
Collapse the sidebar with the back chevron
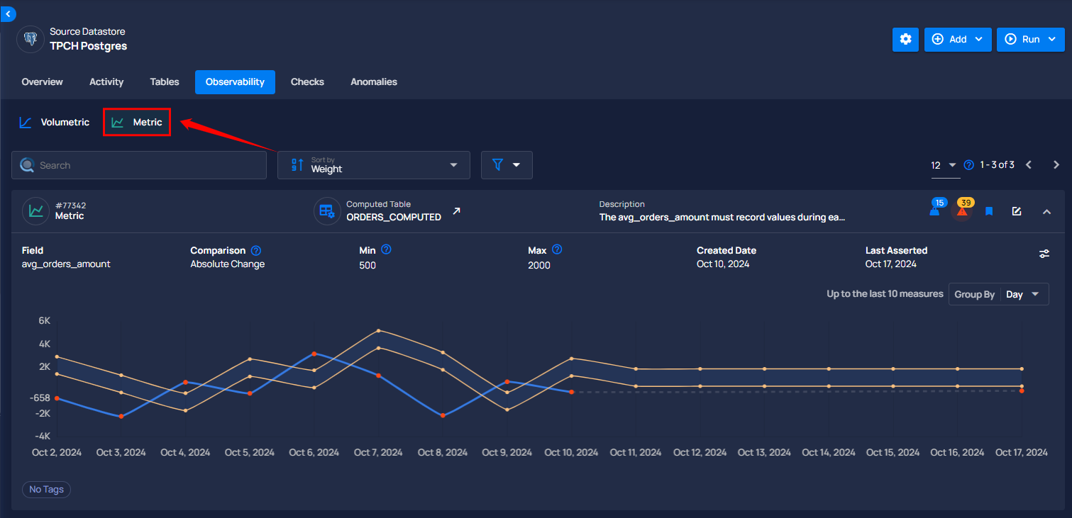pos(8,13)
